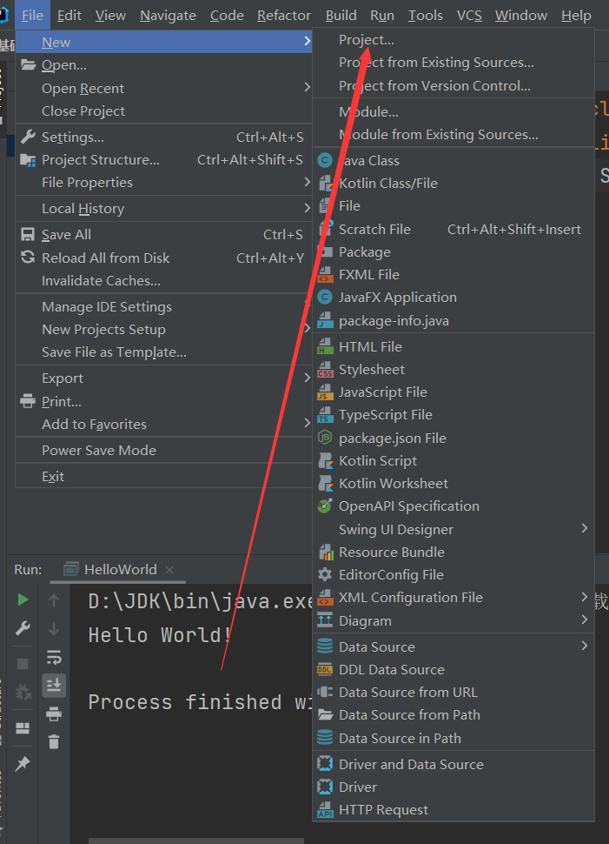Viewport: 609px width, 844px height.
Task: Click Print... in File menu
Action: click(164, 401)
